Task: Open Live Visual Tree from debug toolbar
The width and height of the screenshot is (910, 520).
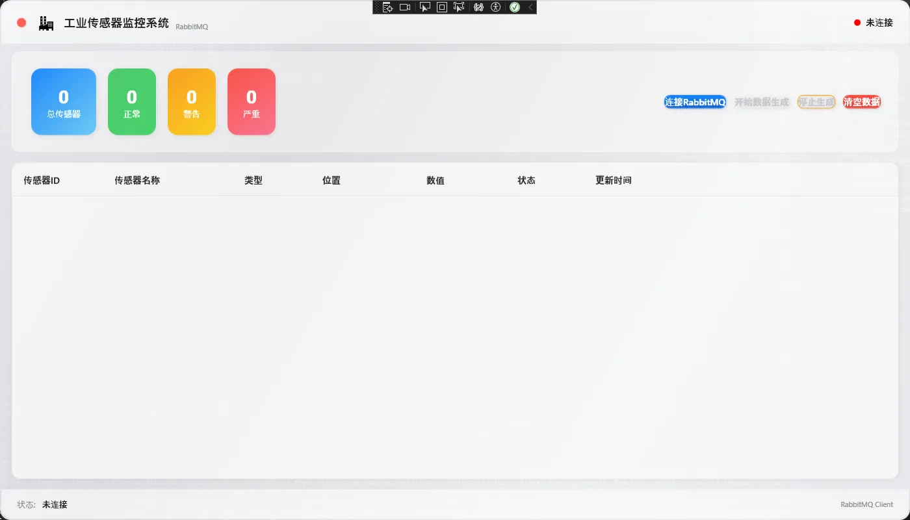Action: [x=387, y=7]
